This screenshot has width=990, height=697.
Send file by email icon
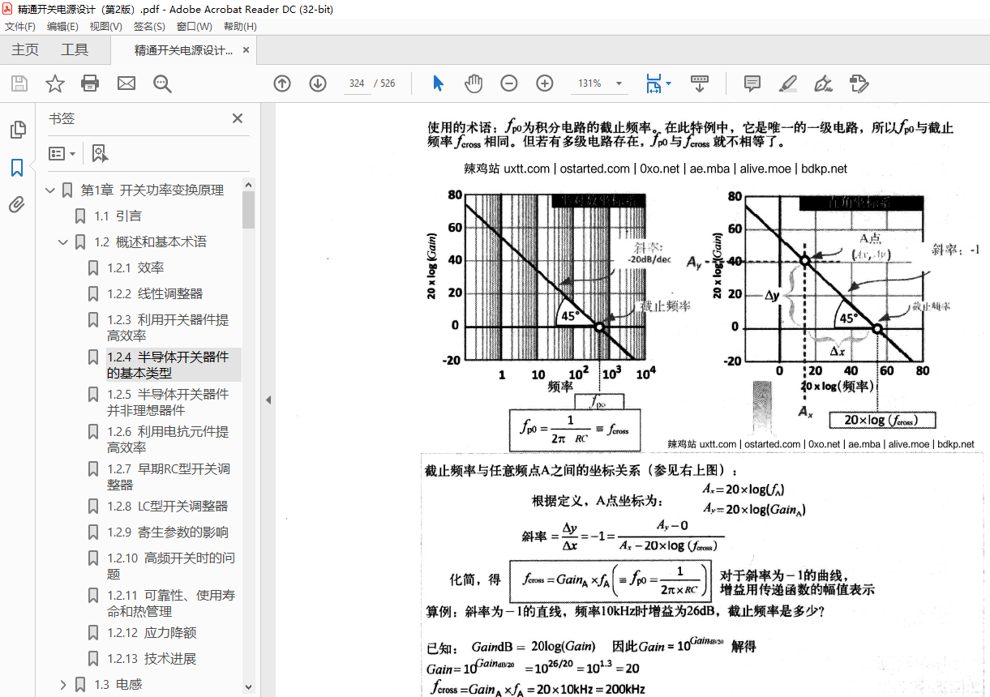(126, 83)
